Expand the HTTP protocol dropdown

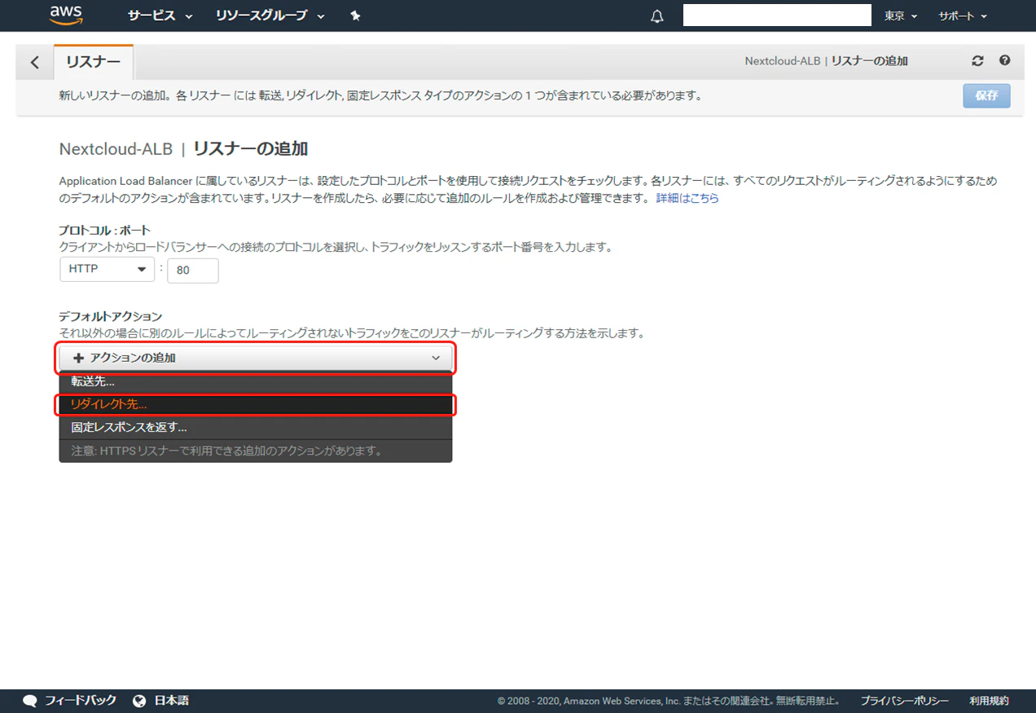[108, 270]
